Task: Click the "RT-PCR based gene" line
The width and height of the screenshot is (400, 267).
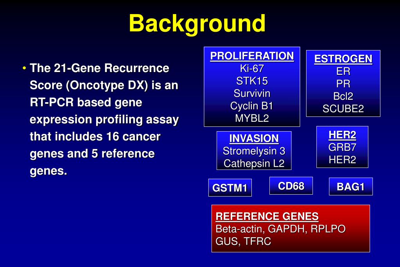Action: pos(86,103)
